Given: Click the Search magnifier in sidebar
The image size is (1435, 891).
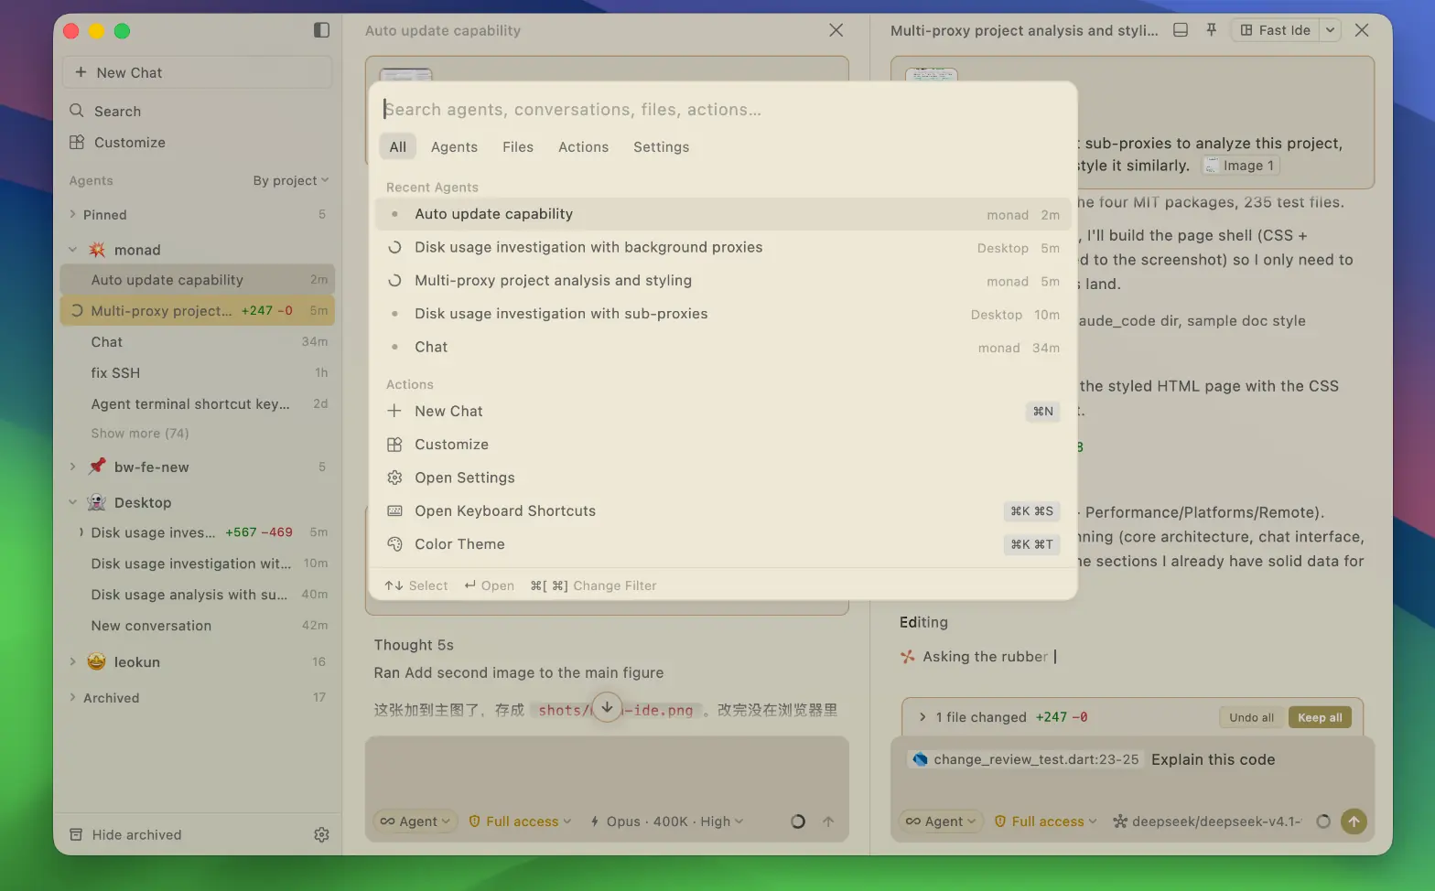Looking at the screenshot, I should coord(77,111).
